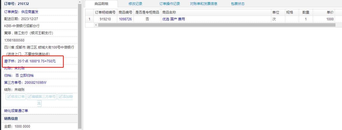The height and width of the screenshot is (130, 342).
Task: Click left arrow of horizontal table scrollbar
Action: (x=96, y=25)
